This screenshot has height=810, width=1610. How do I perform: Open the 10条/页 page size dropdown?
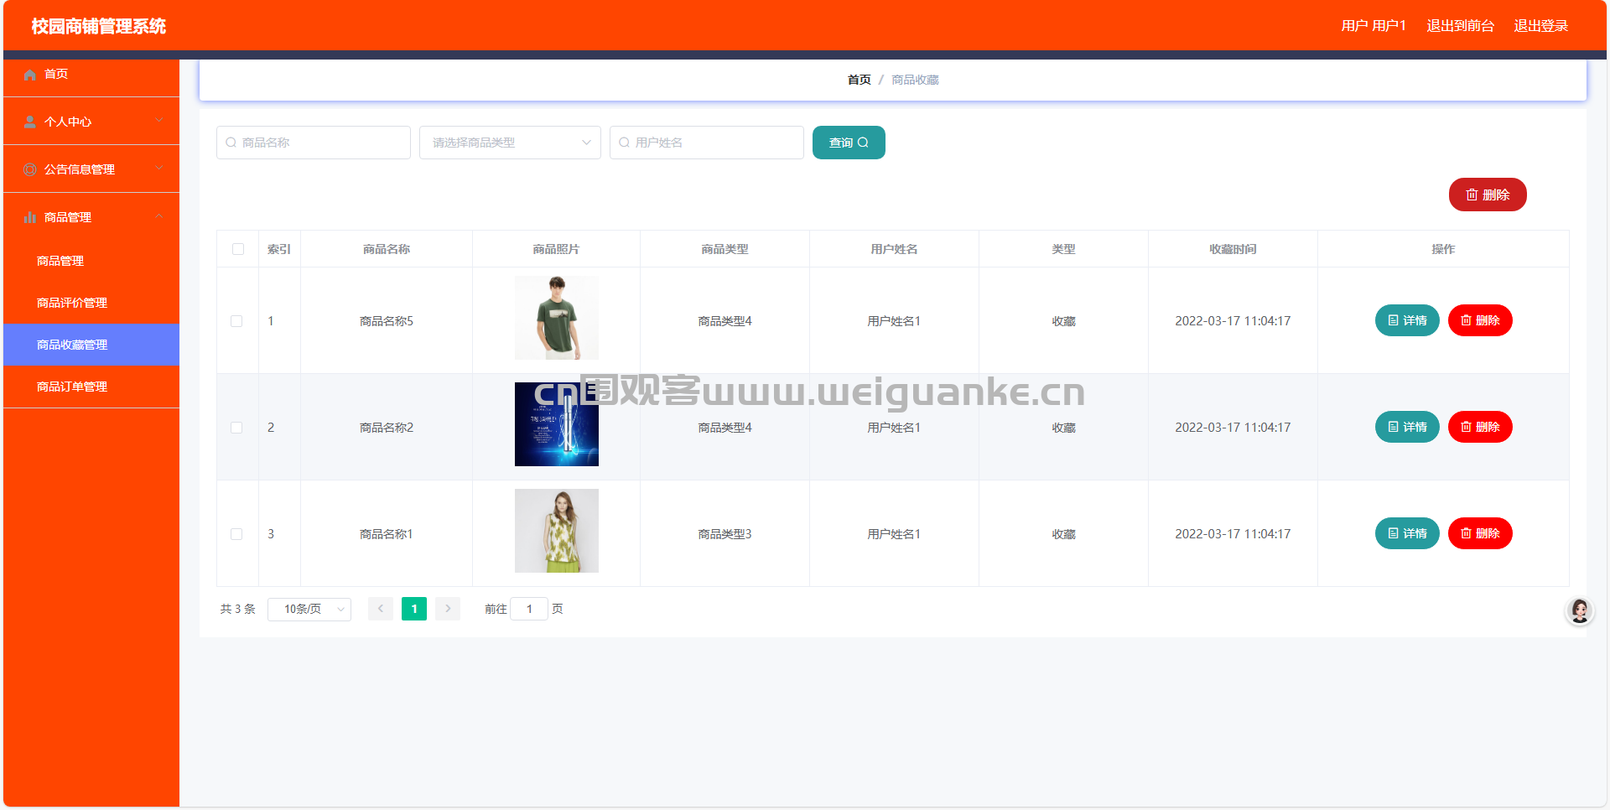(309, 609)
